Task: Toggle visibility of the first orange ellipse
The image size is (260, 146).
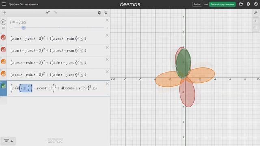Action: [4, 62]
